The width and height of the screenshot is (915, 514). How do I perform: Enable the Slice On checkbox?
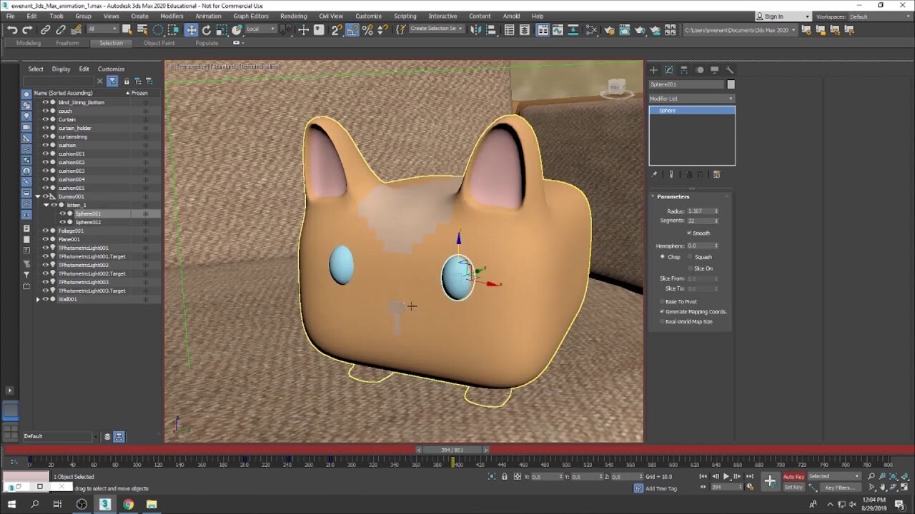point(690,268)
